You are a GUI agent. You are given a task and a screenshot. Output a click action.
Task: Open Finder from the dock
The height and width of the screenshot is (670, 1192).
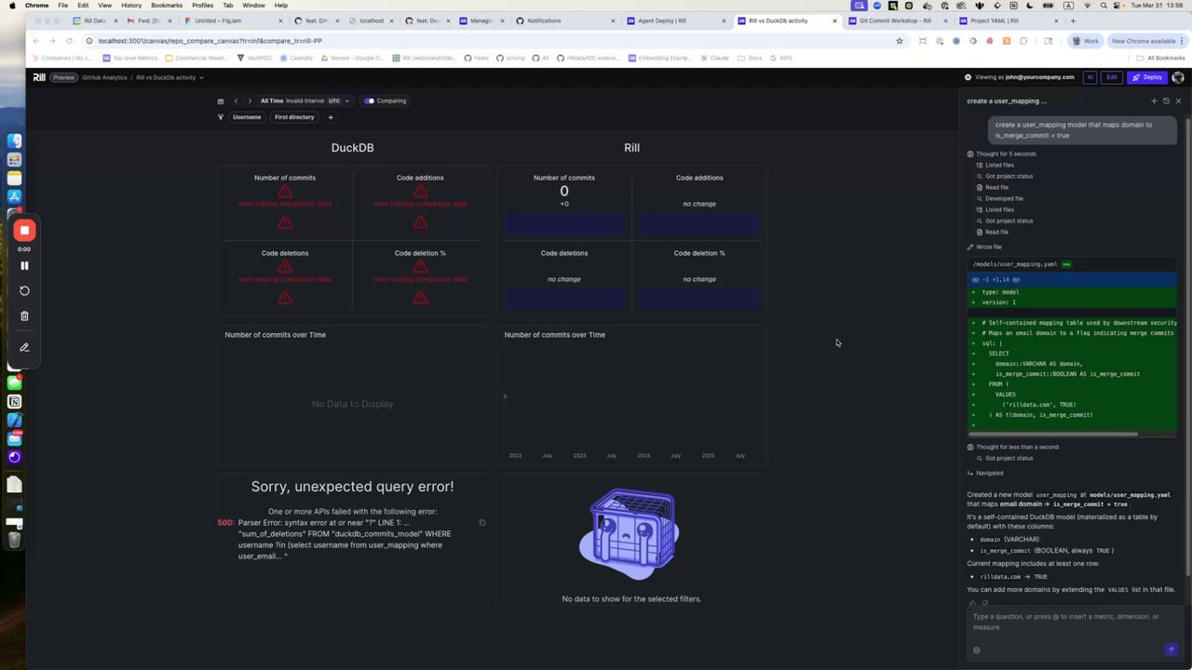pyautogui.click(x=14, y=141)
